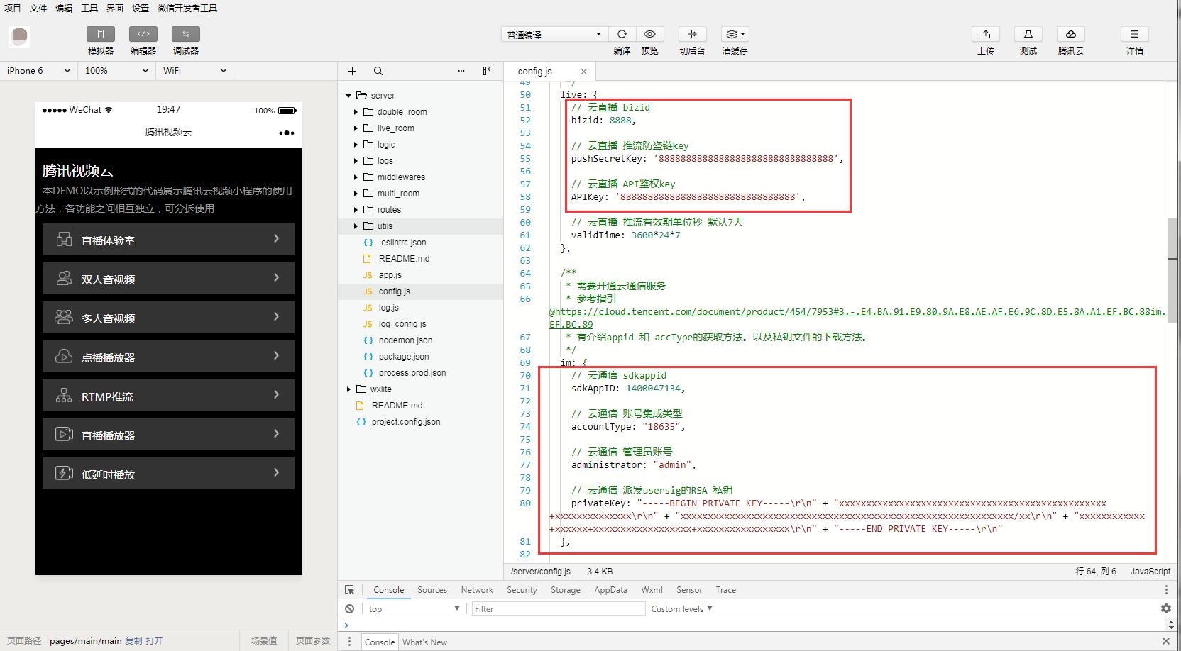1181x651 pixels.
Task: Open the 腾讯云 Tencent Cloud icon
Action: pyautogui.click(x=1070, y=34)
